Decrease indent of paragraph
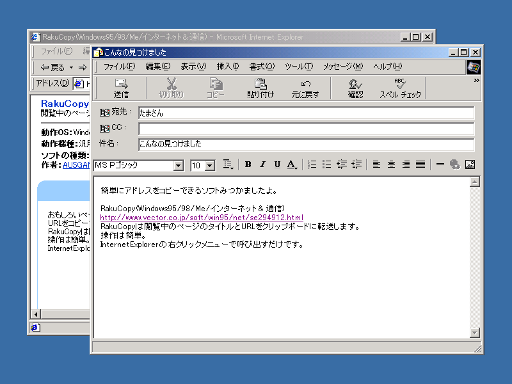Image resolution: width=512 pixels, height=384 pixels. point(342,164)
